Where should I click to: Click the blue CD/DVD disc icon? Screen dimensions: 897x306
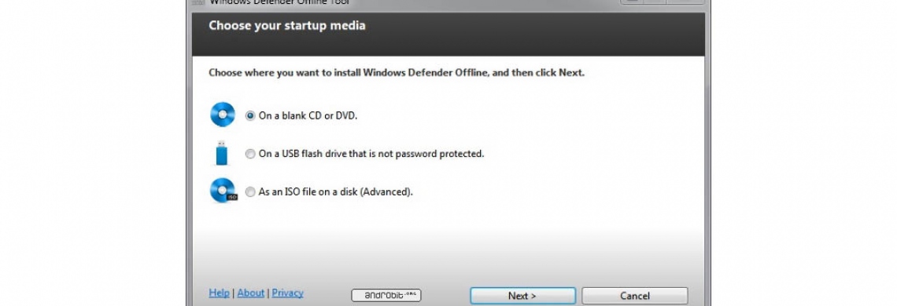pyautogui.click(x=223, y=115)
